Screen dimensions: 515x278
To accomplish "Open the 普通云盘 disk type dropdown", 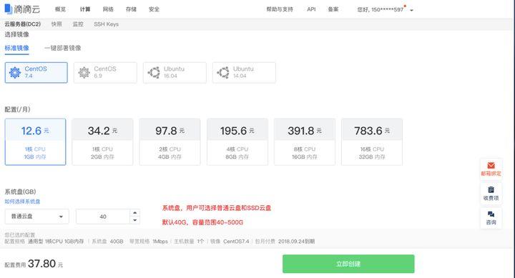I will pyautogui.click(x=36, y=217).
